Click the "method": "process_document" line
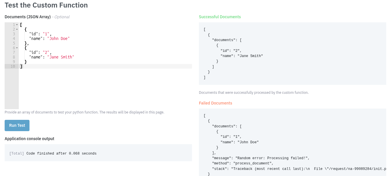 [x=243, y=163]
